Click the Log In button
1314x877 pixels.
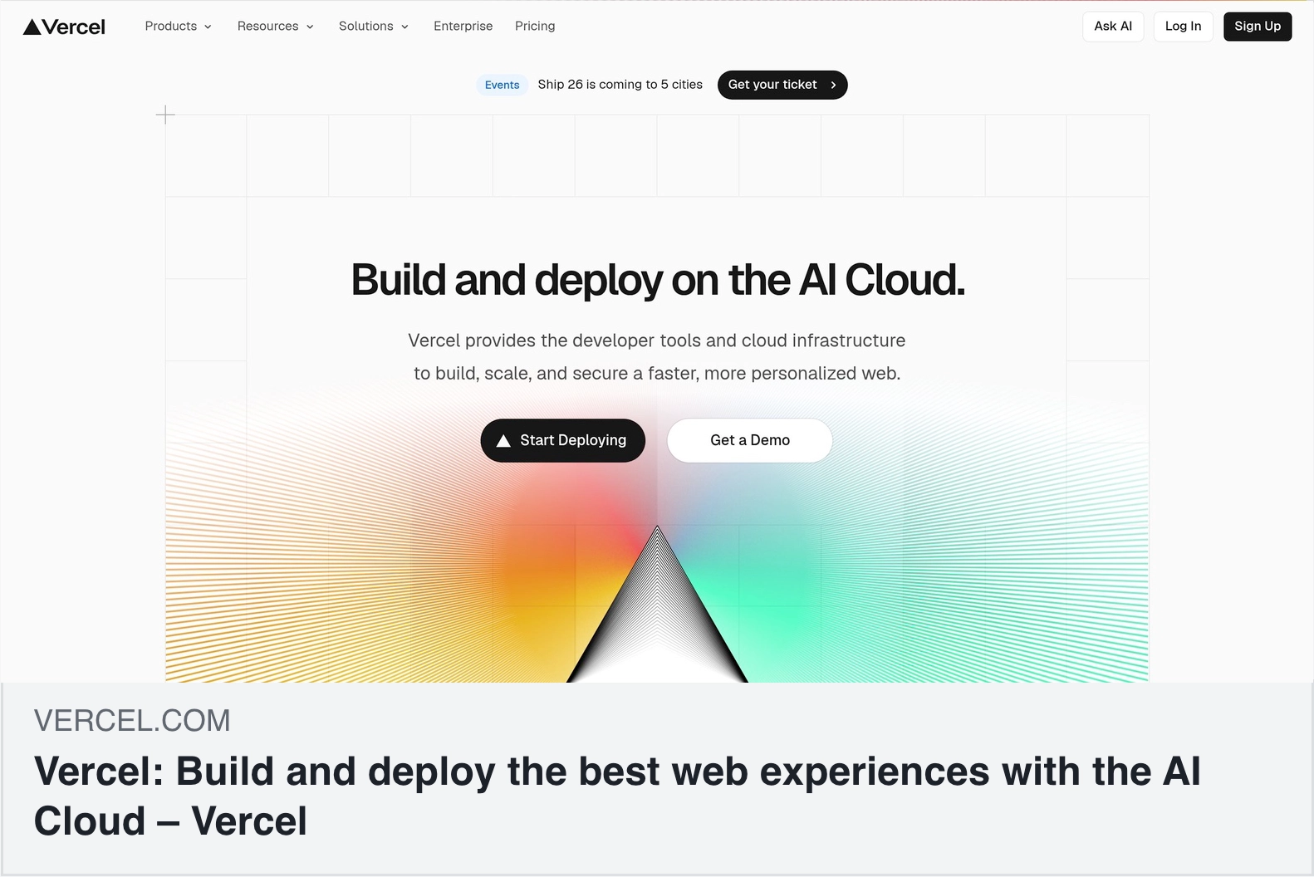pyautogui.click(x=1184, y=27)
